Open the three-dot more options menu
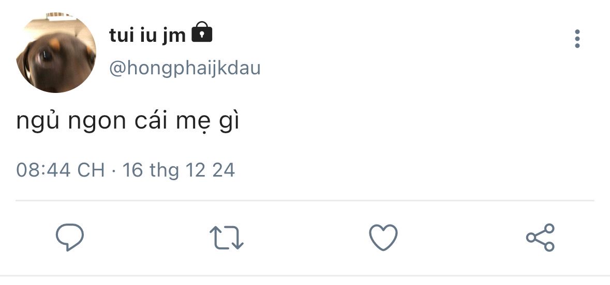 pos(577,39)
